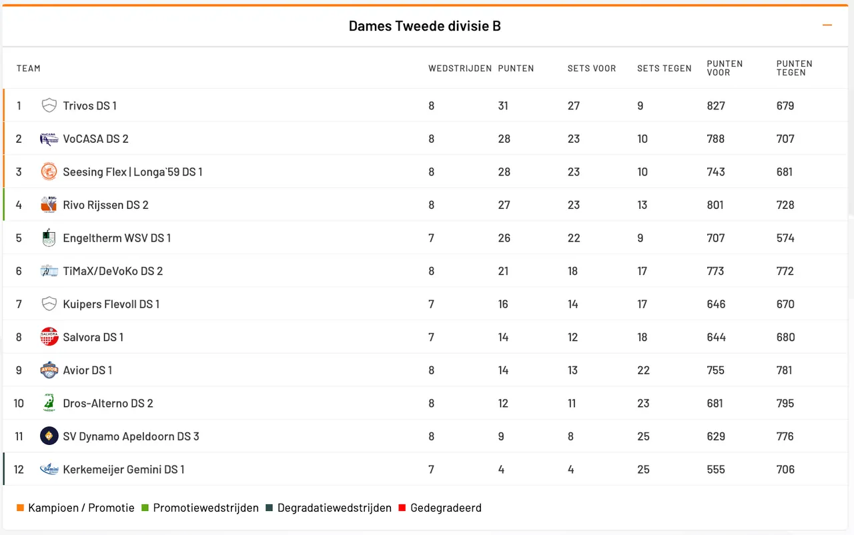Image resolution: width=854 pixels, height=535 pixels.
Task: Click the Salvora DS 1 red logo
Action: (49, 337)
